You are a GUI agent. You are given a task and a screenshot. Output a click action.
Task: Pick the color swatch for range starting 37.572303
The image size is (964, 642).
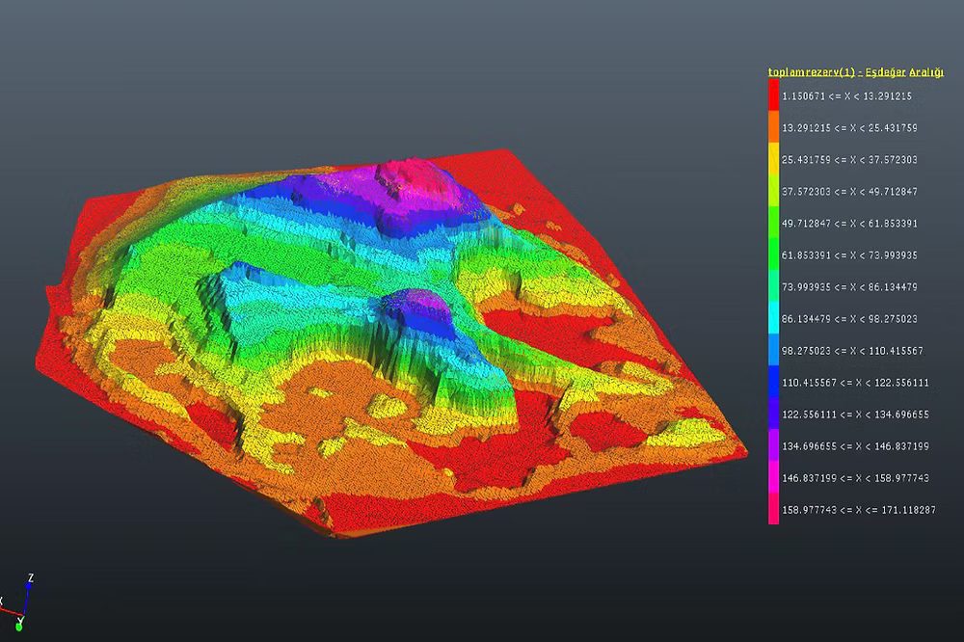tap(773, 191)
